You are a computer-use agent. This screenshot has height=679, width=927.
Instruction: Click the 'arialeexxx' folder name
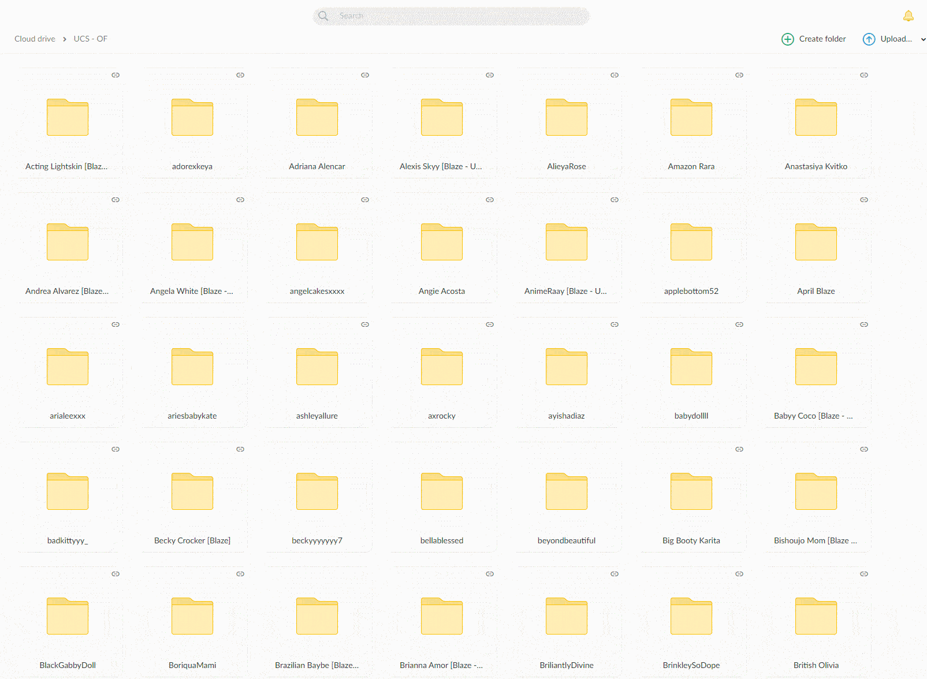68,416
